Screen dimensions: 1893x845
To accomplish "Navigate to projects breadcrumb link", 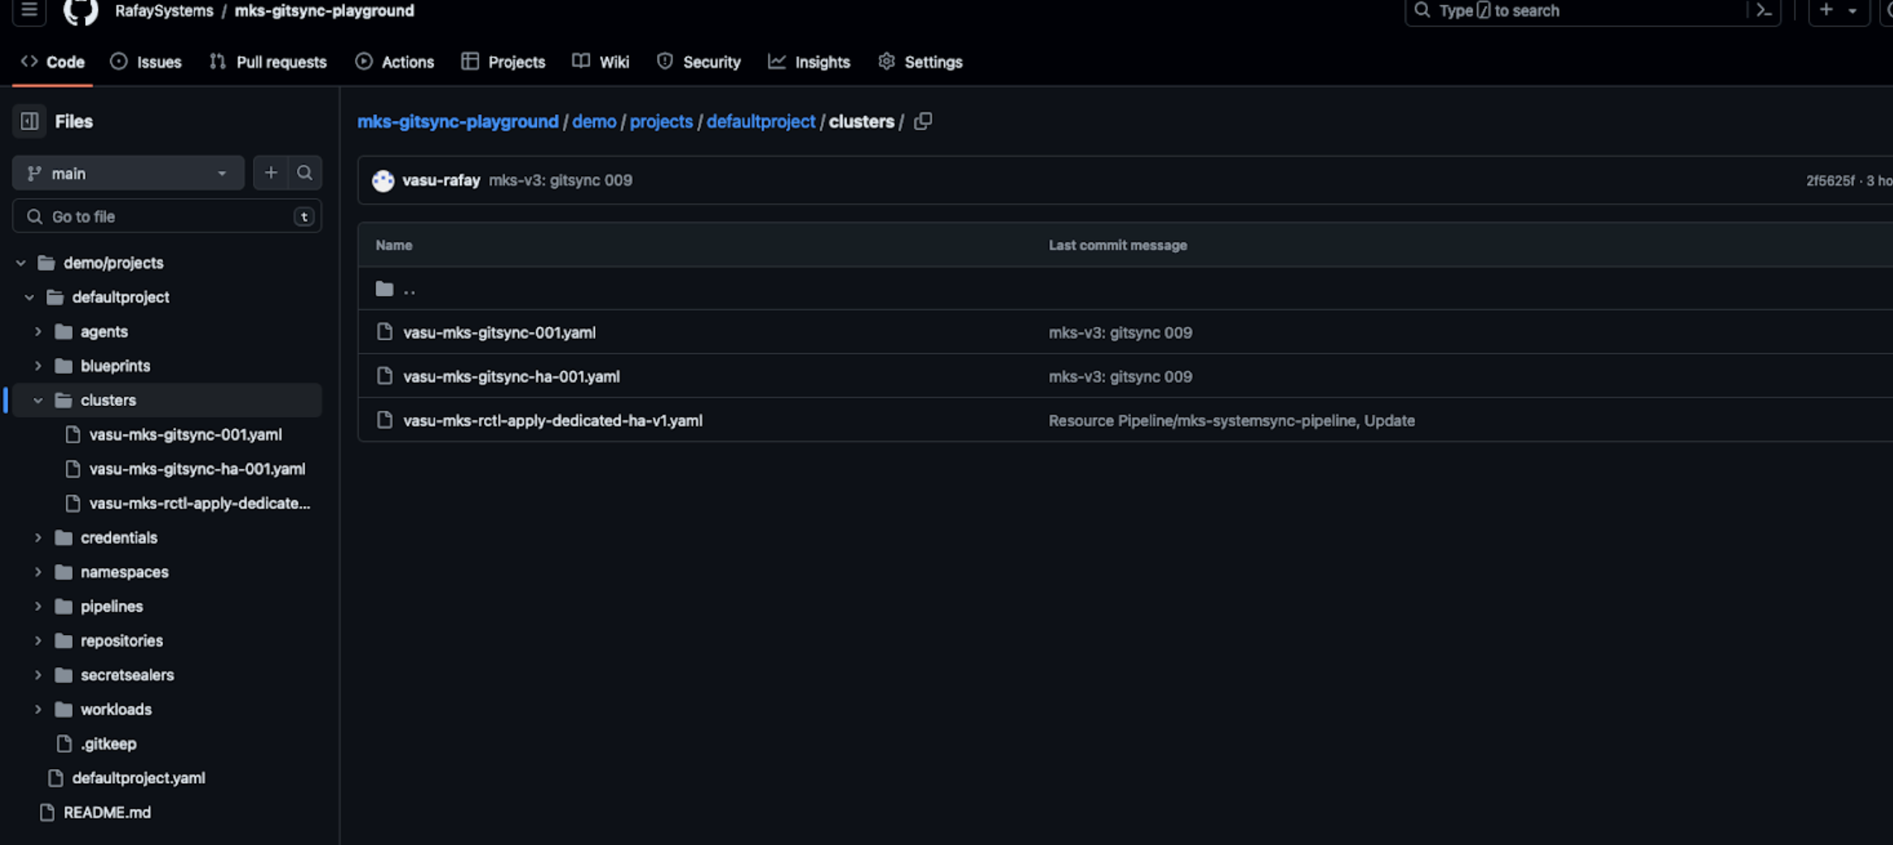I will [x=661, y=122].
